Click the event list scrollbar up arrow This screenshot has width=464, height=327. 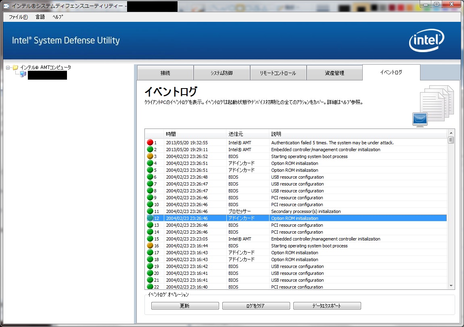click(x=451, y=133)
